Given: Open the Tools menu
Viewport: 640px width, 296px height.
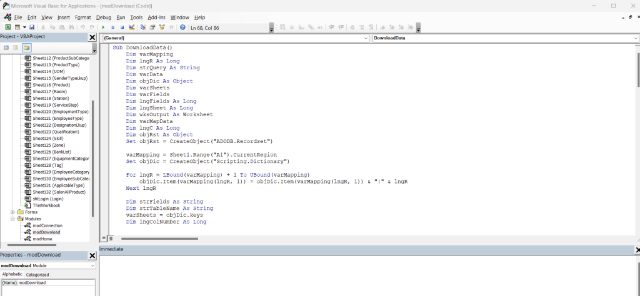Looking at the screenshot, I should (136, 17).
